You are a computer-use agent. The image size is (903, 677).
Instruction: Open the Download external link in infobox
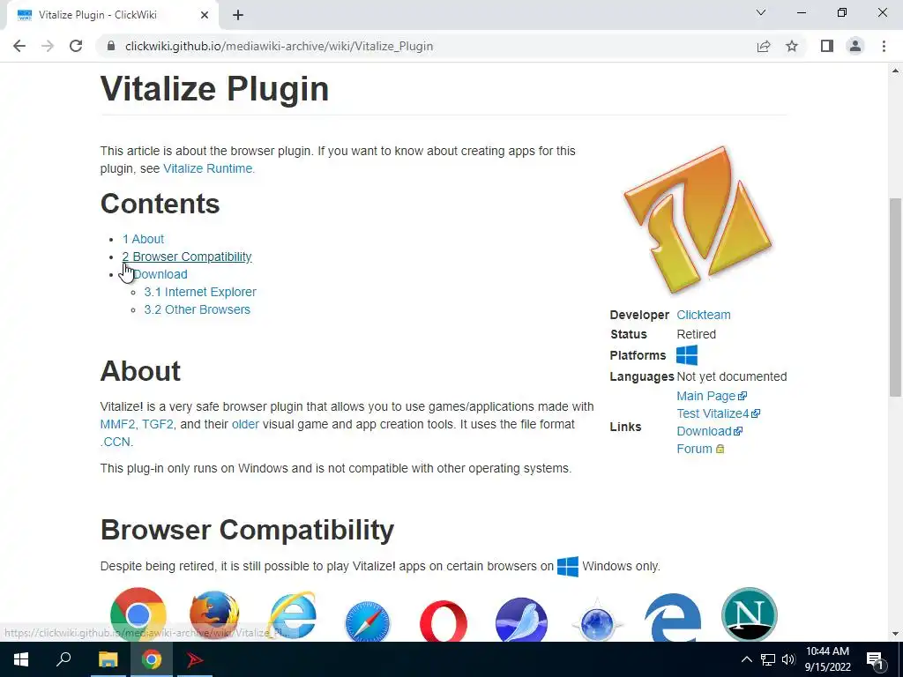tap(709, 431)
